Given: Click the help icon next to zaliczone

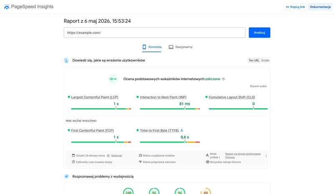Looking at the screenshot, I should click(223, 79).
